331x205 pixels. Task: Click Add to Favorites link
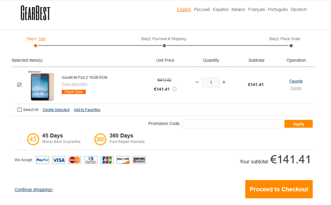87,110
